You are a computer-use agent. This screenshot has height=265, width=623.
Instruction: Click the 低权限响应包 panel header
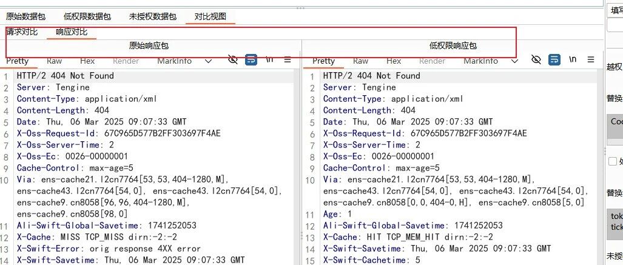453,45
